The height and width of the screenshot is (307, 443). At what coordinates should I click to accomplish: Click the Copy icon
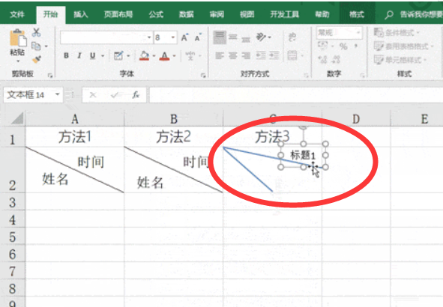pyautogui.click(x=36, y=46)
